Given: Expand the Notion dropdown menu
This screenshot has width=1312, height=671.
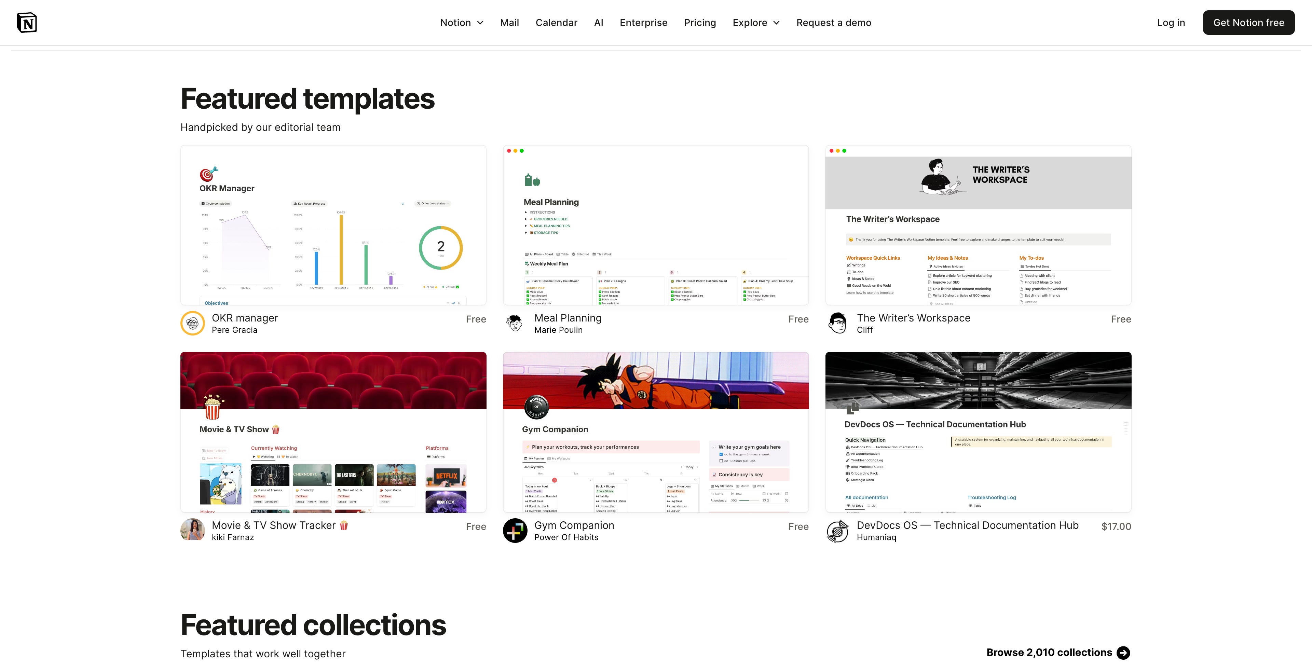Looking at the screenshot, I should 462,23.
